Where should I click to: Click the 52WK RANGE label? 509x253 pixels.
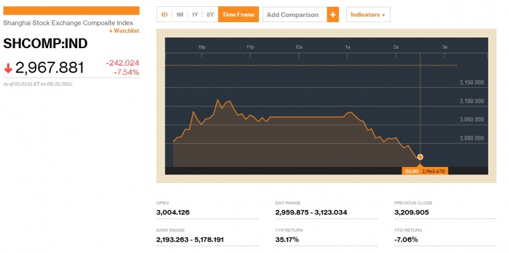tap(170, 230)
